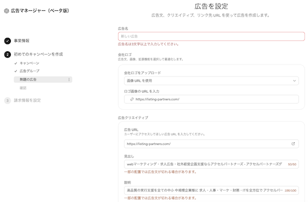Click the 100/100 character counter

[291, 190]
